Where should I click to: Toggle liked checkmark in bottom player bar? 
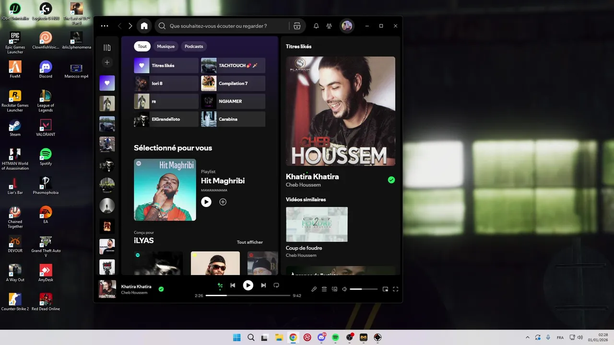[x=161, y=289]
